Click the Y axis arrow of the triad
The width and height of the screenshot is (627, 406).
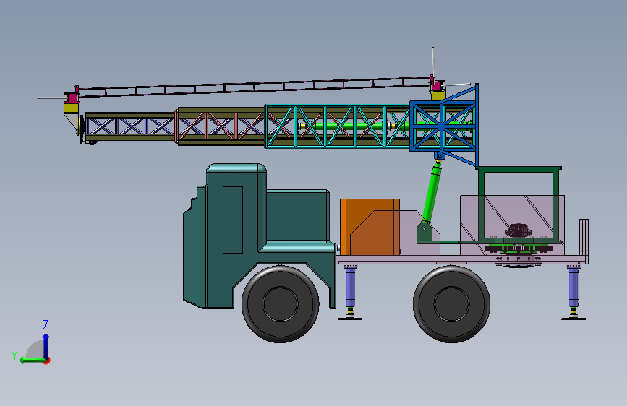pos(31,360)
